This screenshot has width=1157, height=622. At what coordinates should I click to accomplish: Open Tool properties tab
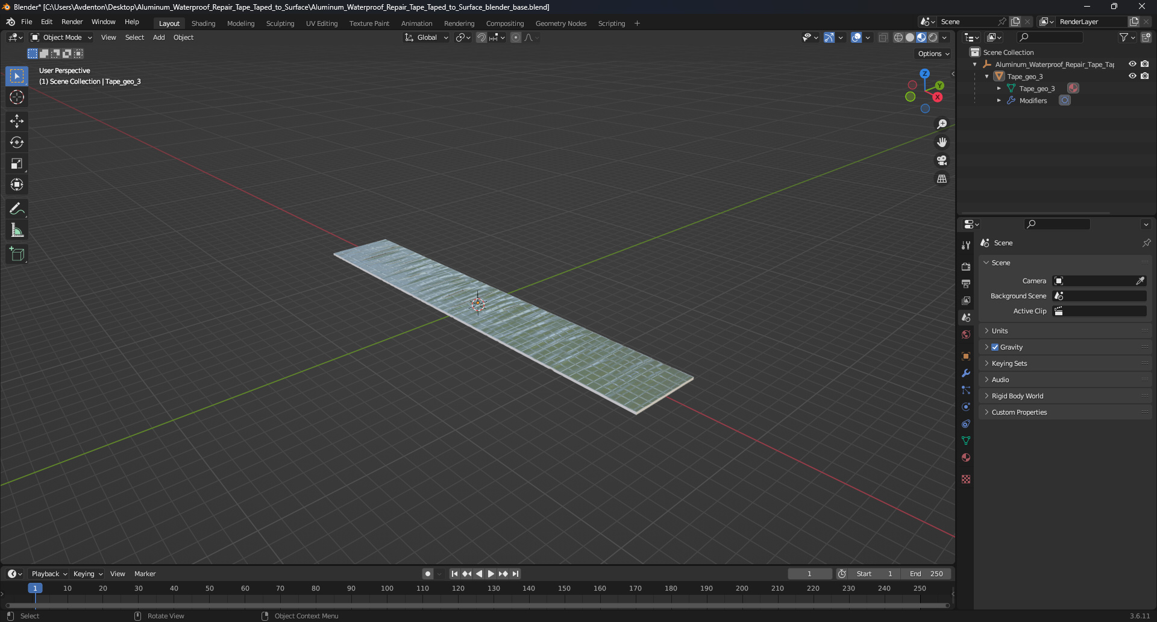tap(966, 245)
